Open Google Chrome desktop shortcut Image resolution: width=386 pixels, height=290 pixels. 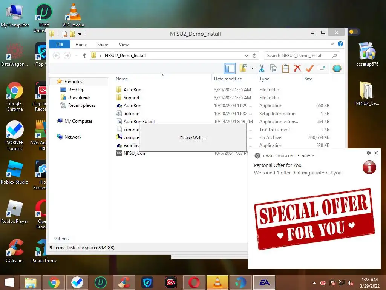point(15,97)
